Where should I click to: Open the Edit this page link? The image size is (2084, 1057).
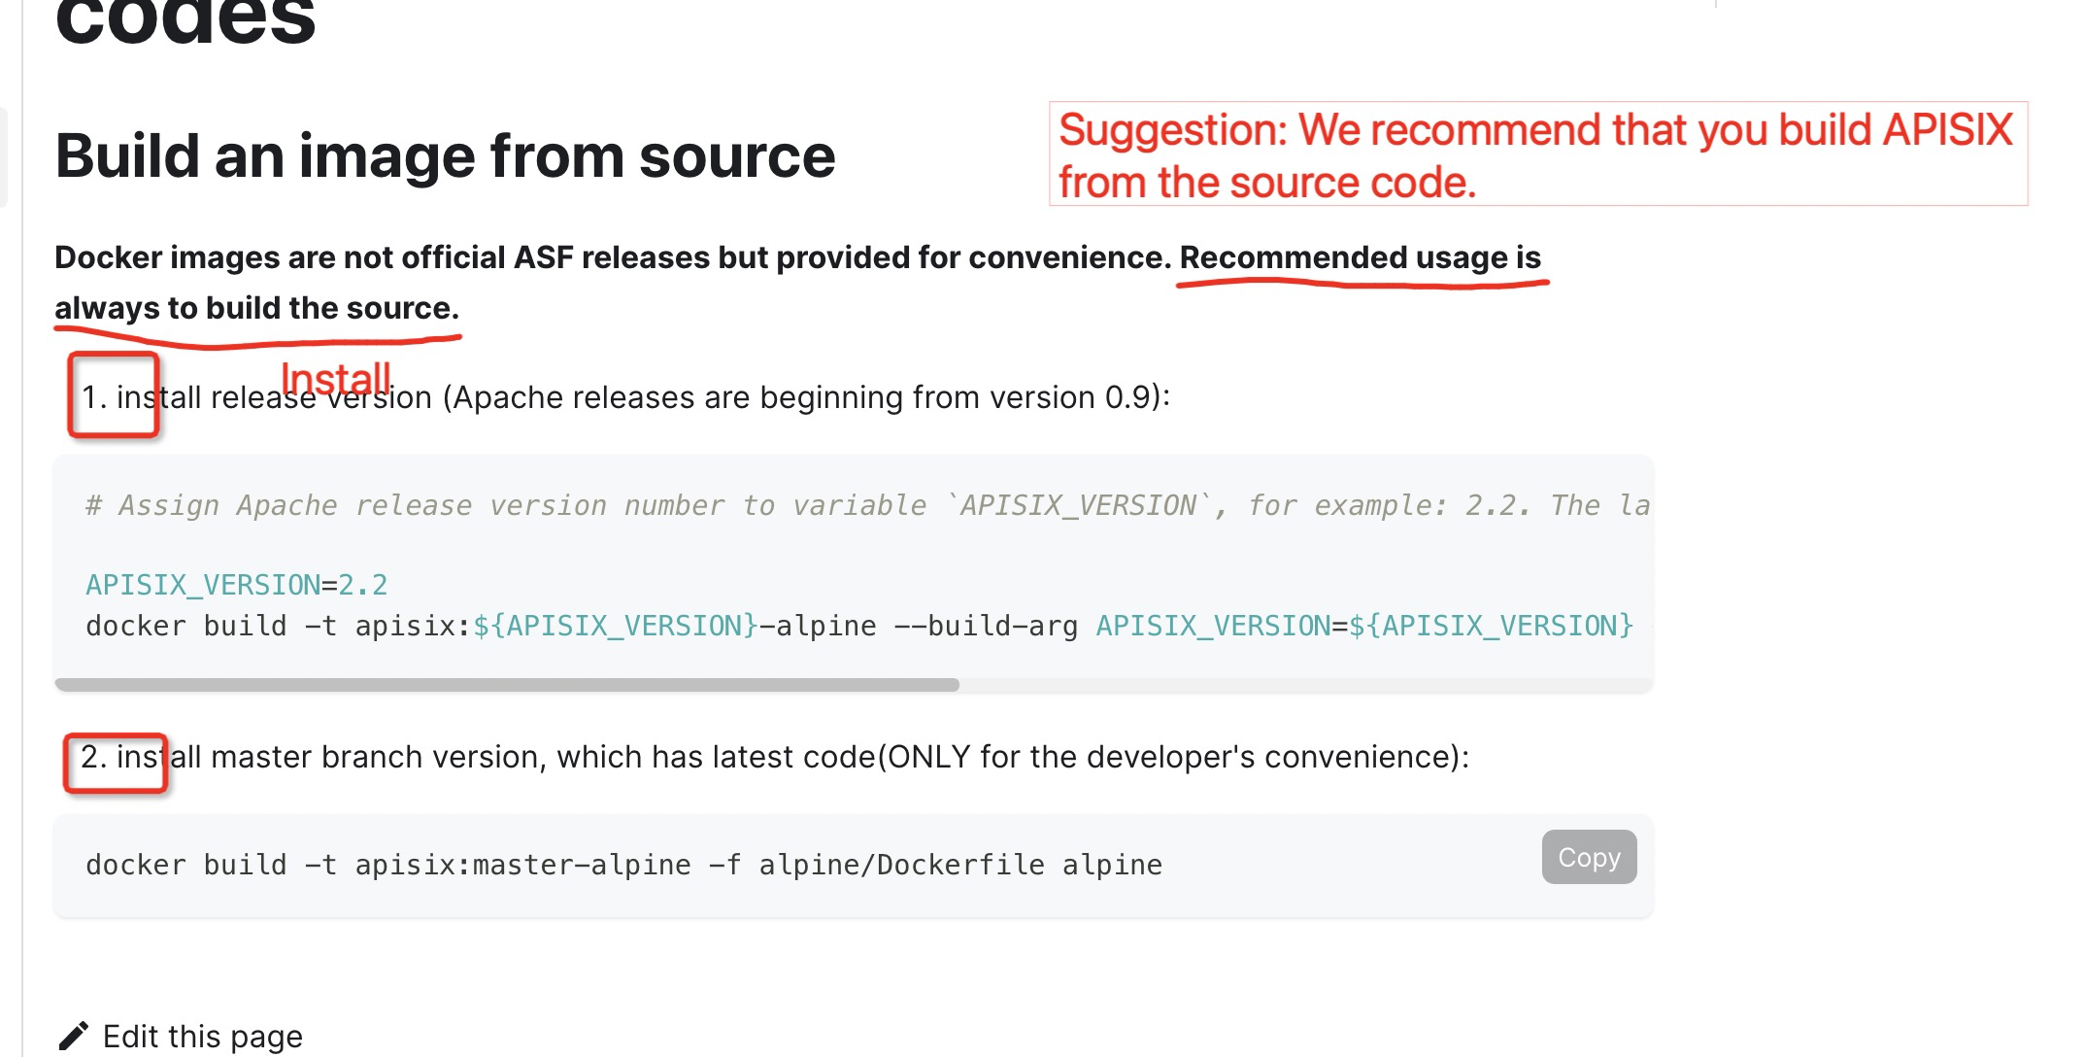(x=202, y=1037)
